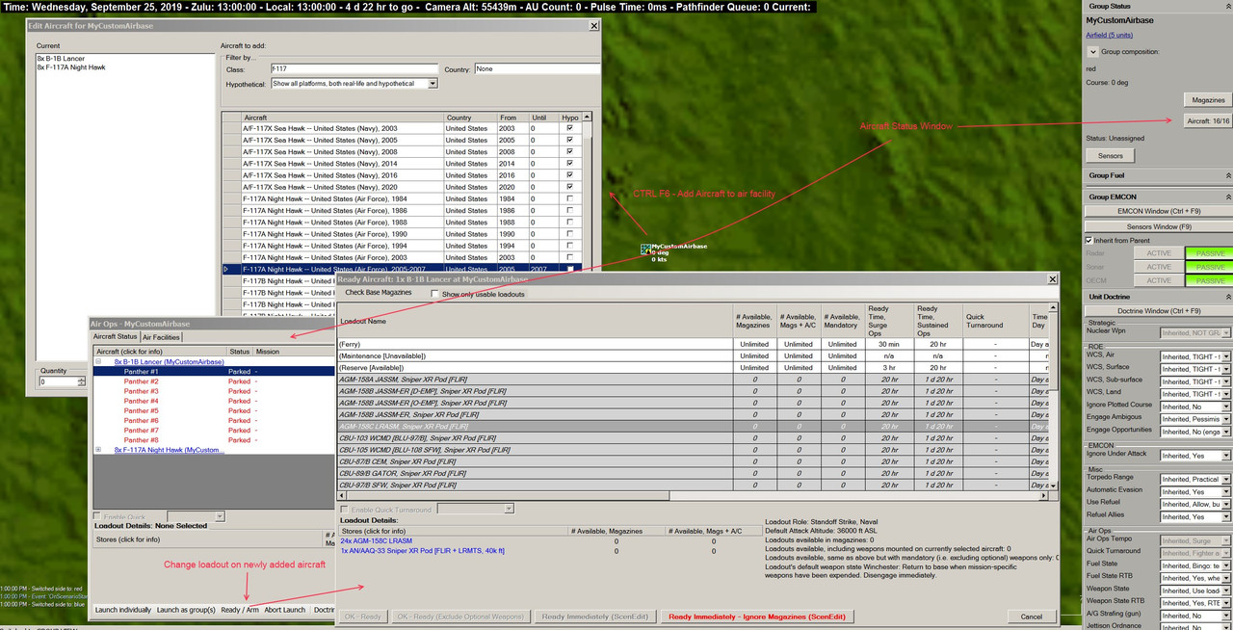Open the Ignore Under Attack dropdown
This screenshot has height=630, width=1233.
pos(1226,456)
